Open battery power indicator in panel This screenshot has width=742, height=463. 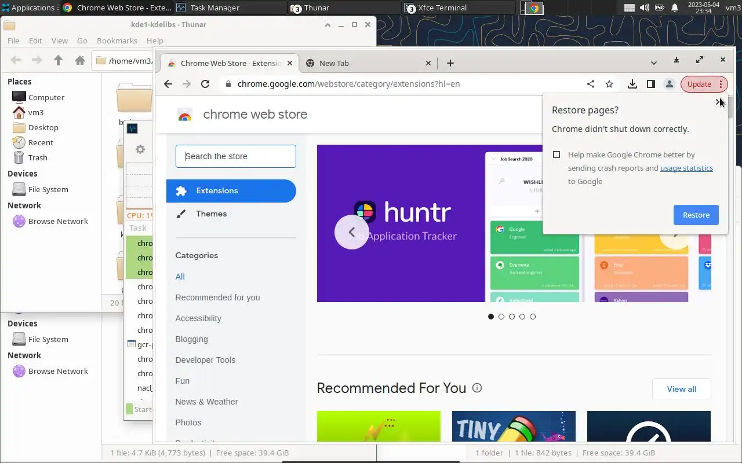[x=660, y=8]
